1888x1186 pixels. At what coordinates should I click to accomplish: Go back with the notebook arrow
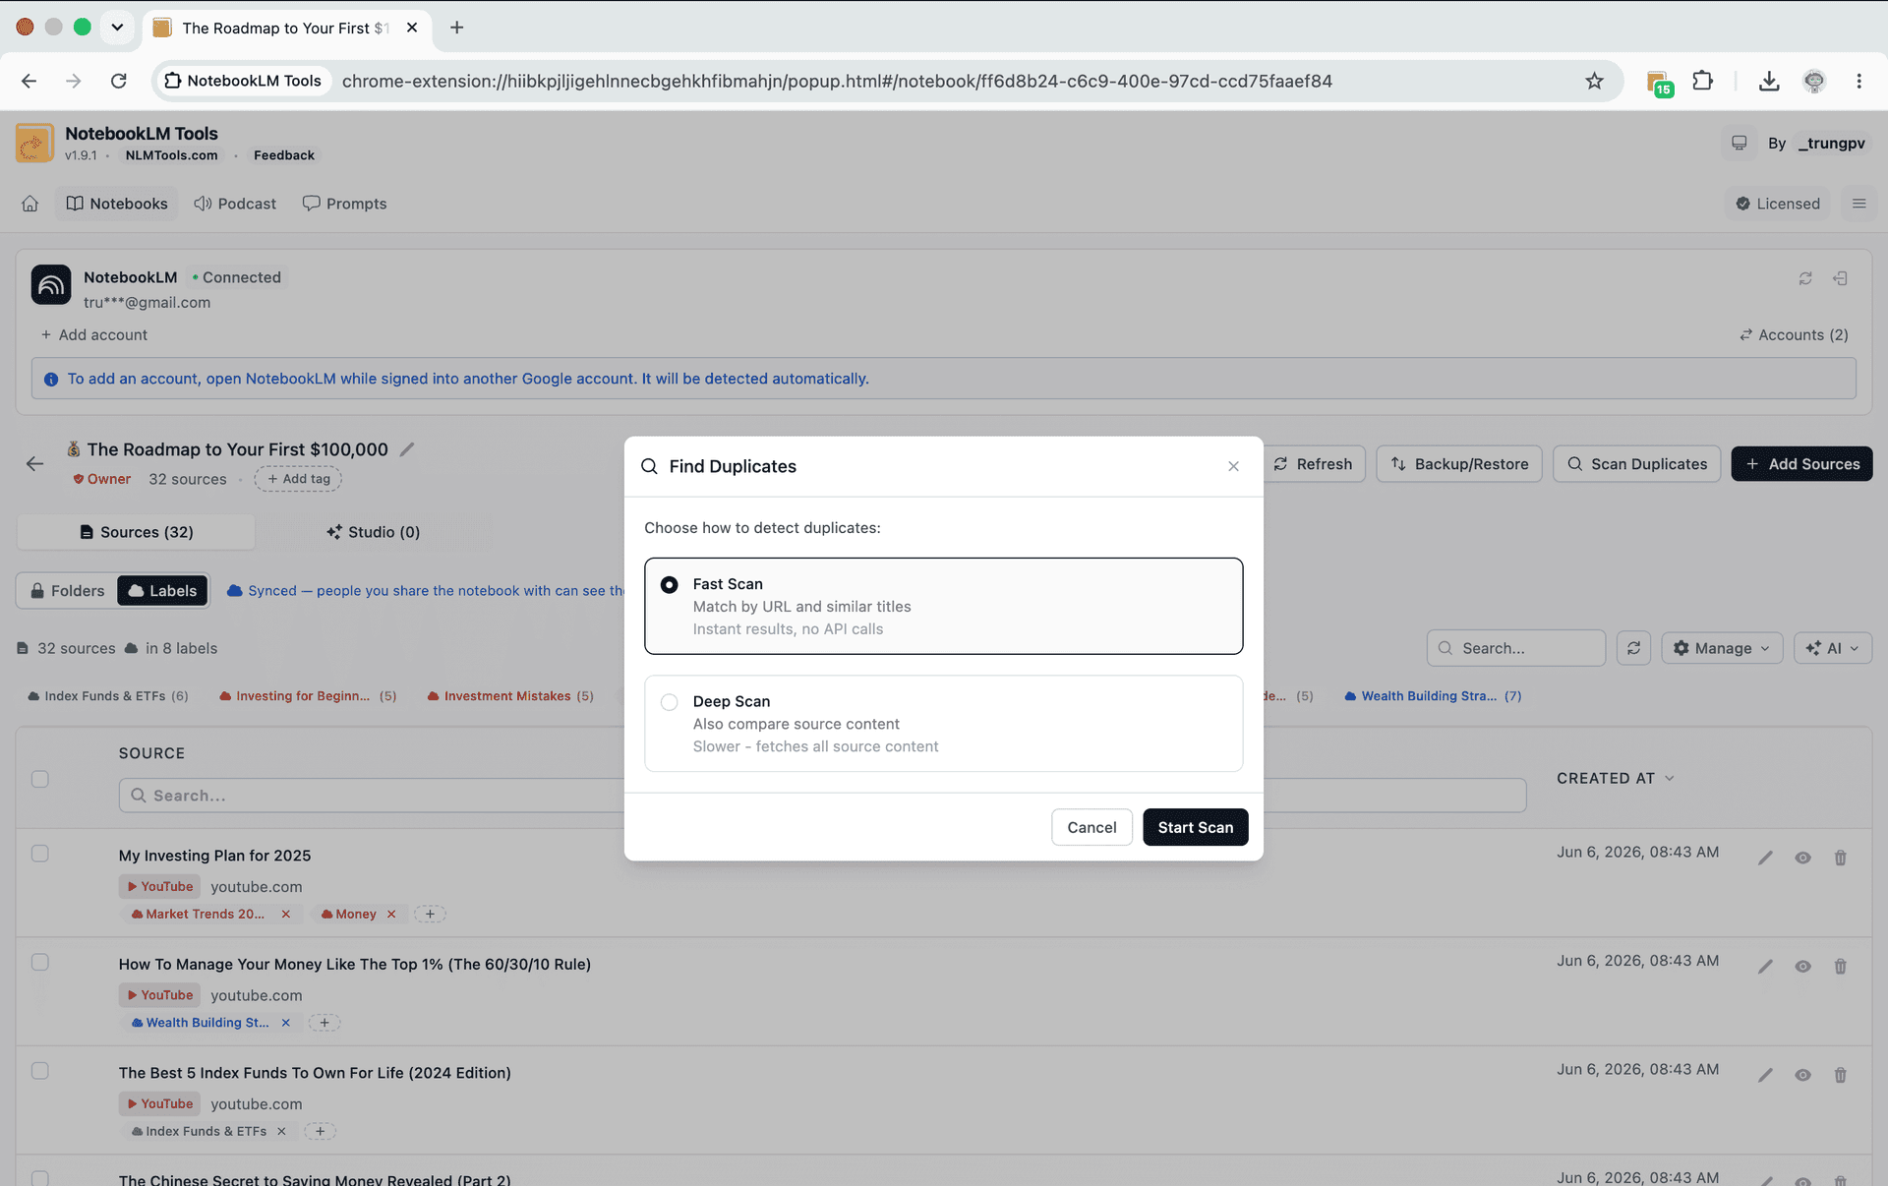(x=35, y=463)
